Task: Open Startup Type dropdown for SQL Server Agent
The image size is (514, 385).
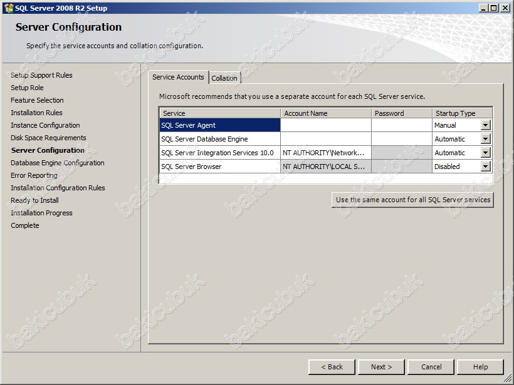Action: (x=486, y=125)
